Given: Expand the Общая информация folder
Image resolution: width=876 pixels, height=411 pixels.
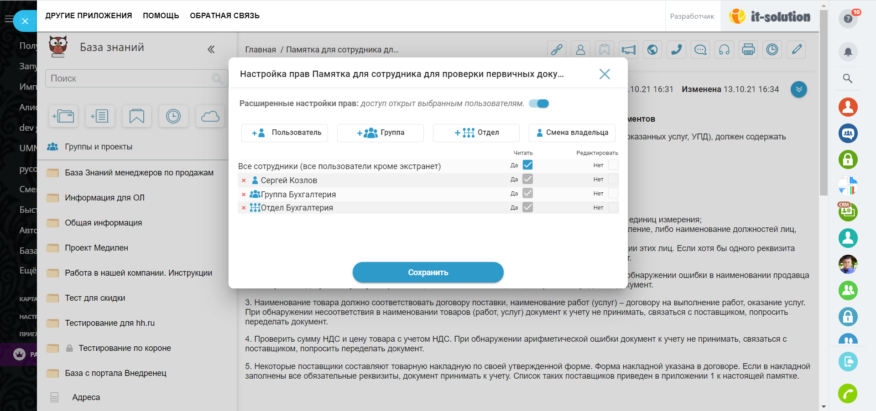Looking at the screenshot, I should tap(53, 223).
